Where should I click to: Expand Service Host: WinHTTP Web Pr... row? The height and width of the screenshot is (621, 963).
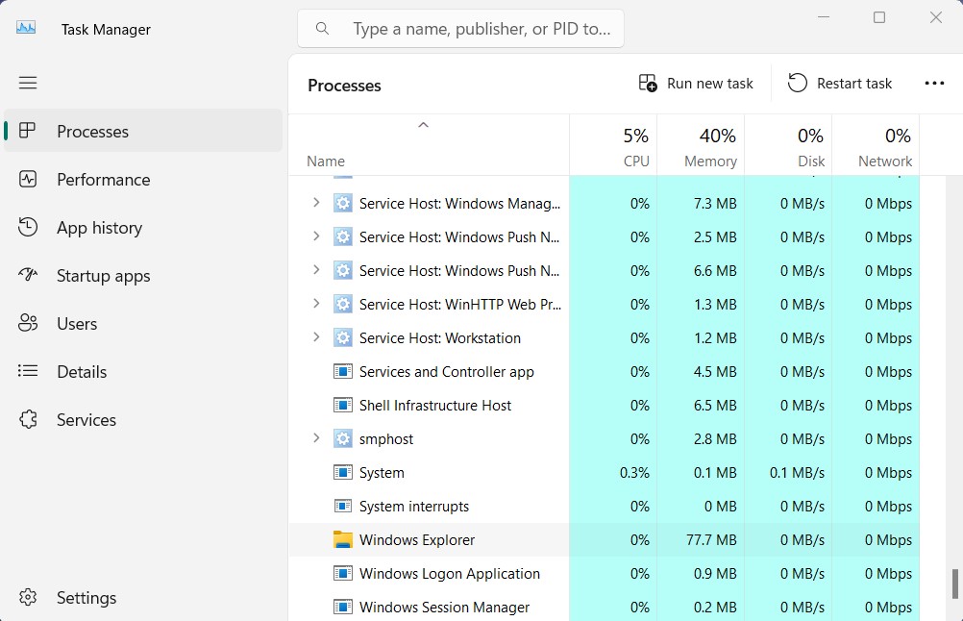[x=316, y=303]
